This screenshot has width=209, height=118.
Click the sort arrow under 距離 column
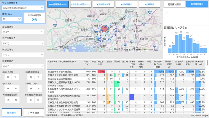click(84, 69)
